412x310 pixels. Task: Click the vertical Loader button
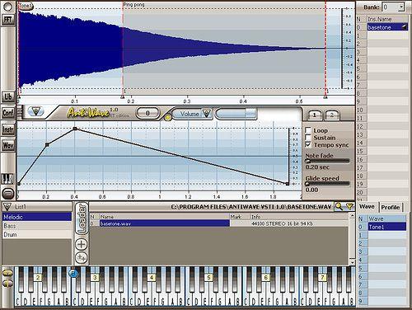(82, 218)
